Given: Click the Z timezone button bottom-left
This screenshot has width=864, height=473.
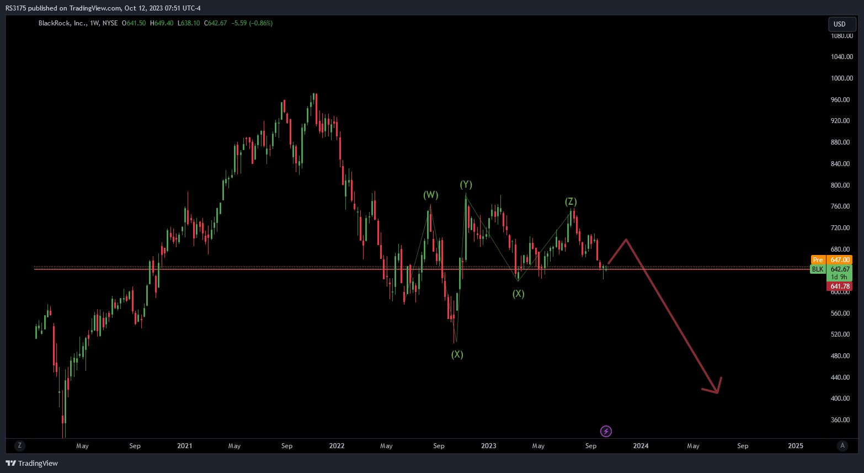Looking at the screenshot, I should coord(20,445).
